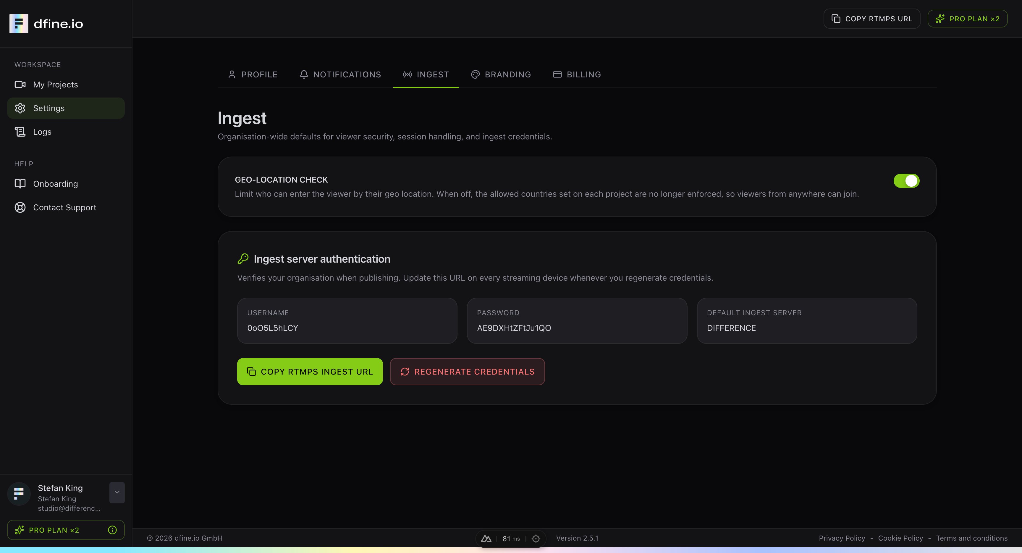1022x553 pixels.
Task: Click the copy icon on green ingest button
Action: (x=251, y=371)
